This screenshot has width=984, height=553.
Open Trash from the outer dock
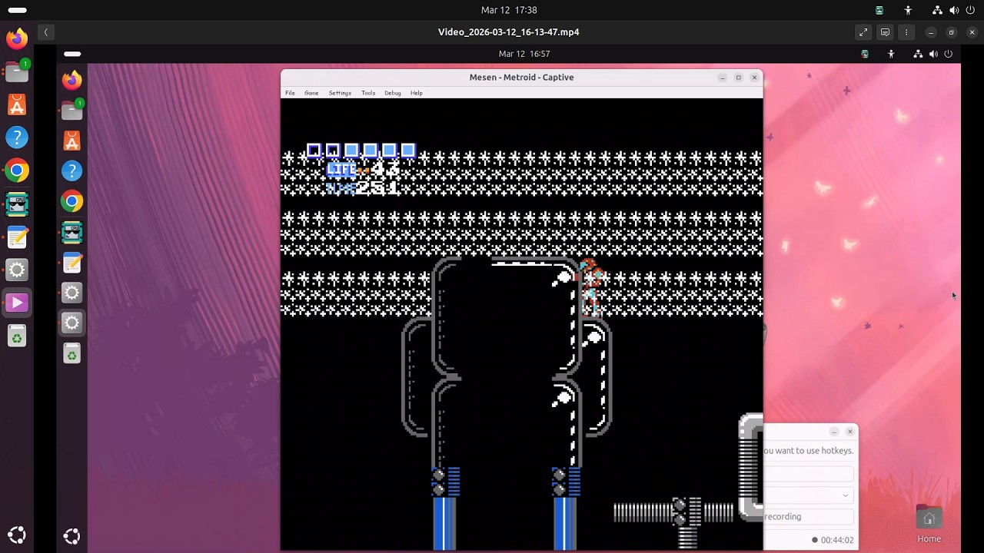click(x=17, y=336)
